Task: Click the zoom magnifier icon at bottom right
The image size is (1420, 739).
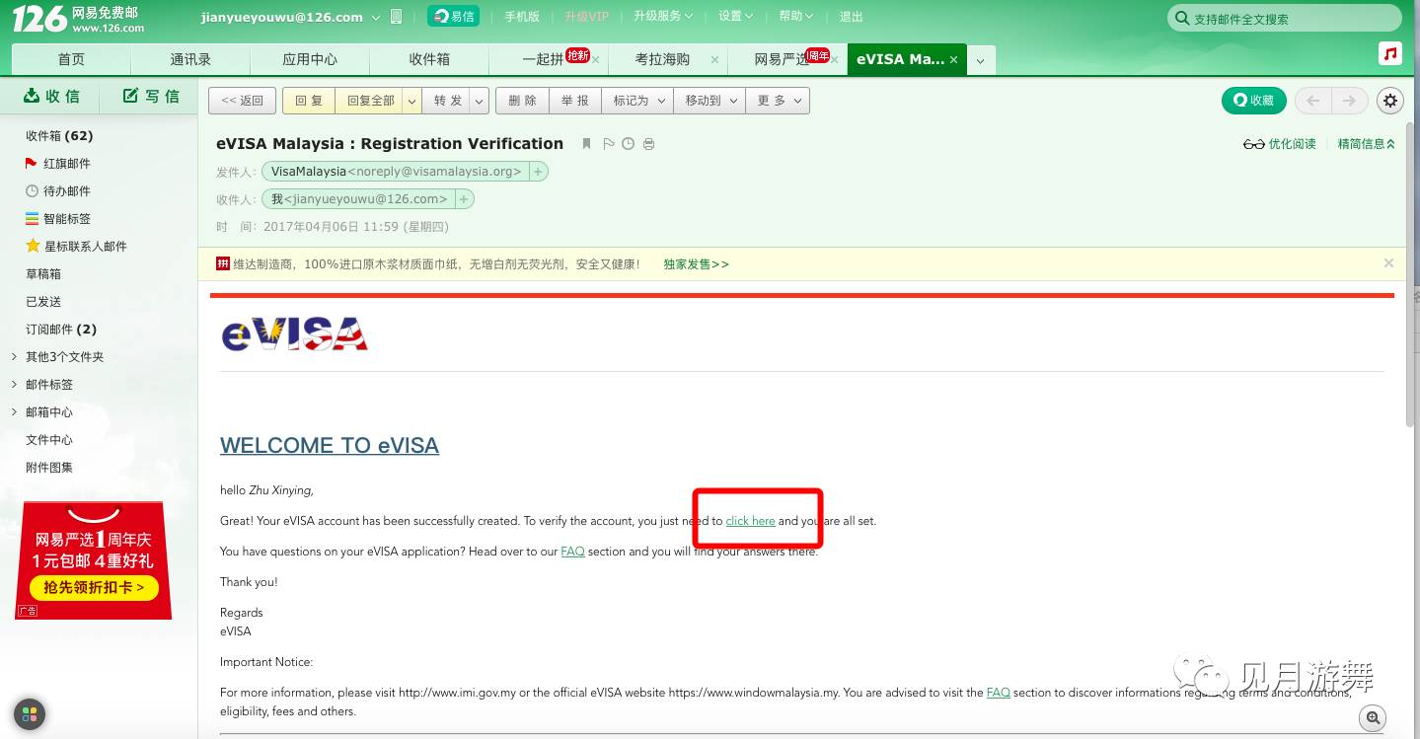Action: [x=1372, y=717]
